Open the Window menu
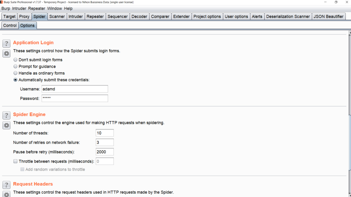 click(54, 8)
